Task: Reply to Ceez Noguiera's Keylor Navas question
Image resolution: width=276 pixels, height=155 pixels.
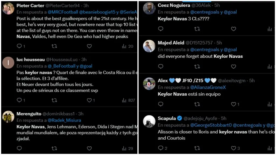Action: coord(161,29)
